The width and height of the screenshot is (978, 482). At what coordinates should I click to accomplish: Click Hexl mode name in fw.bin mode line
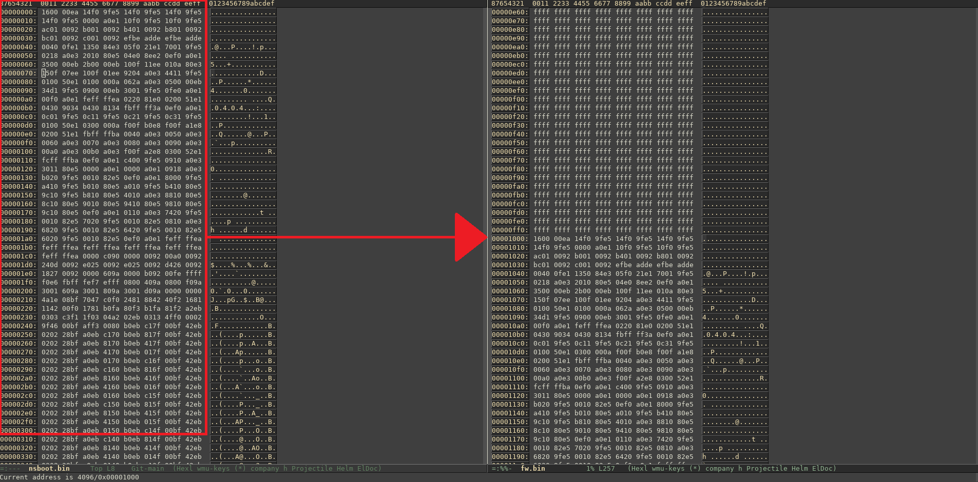point(640,468)
